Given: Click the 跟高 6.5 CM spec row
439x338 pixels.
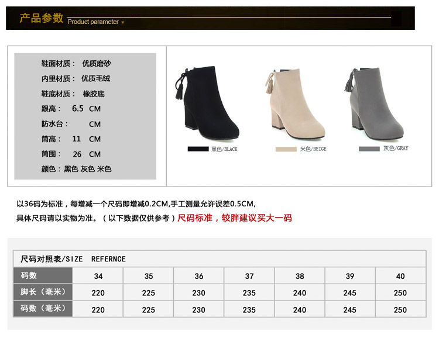Looking at the screenshot, I should [71, 109].
